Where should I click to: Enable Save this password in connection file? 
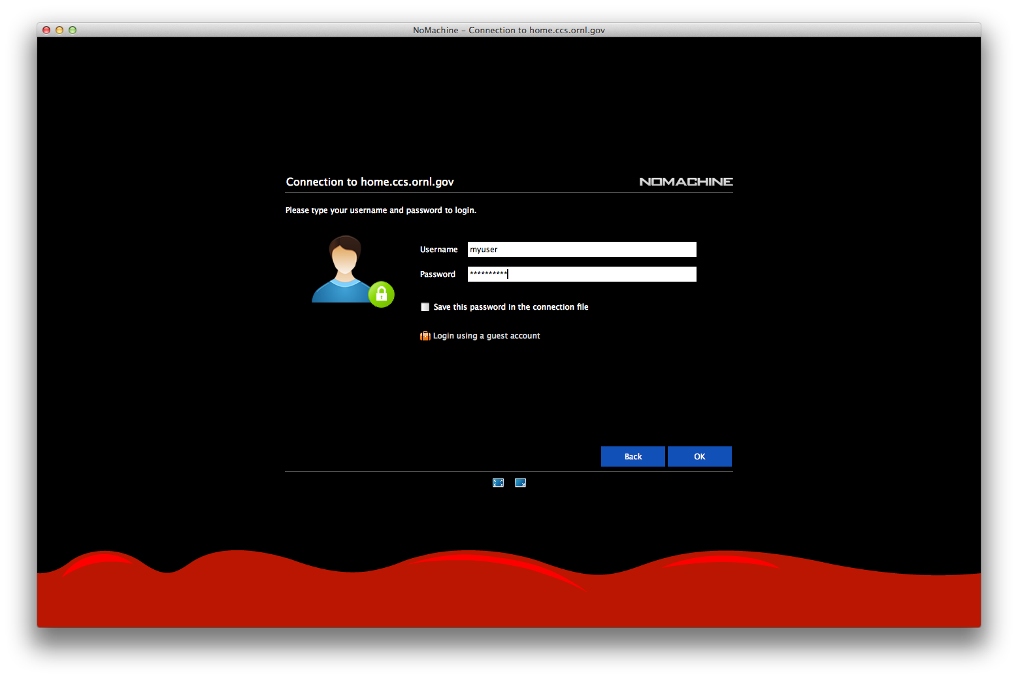(425, 307)
